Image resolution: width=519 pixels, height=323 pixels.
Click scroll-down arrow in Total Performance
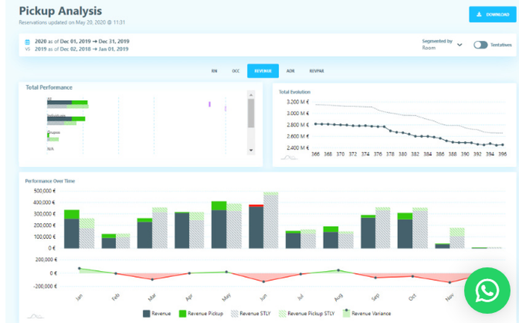(251, 151)
